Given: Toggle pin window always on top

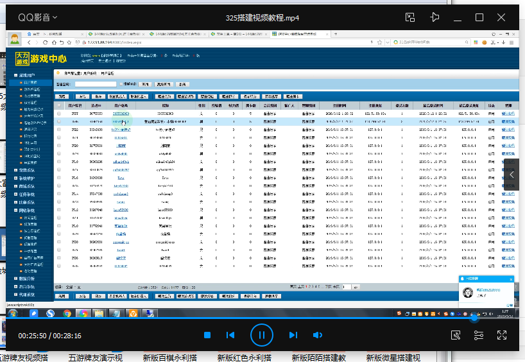Looking at the screenshot, I should tap(435, 17).
